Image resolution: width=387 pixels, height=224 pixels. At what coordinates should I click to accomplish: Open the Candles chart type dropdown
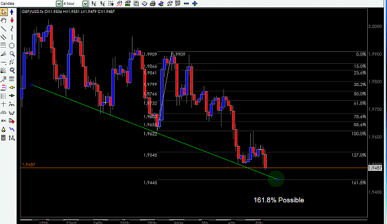(x=58, y=4)
